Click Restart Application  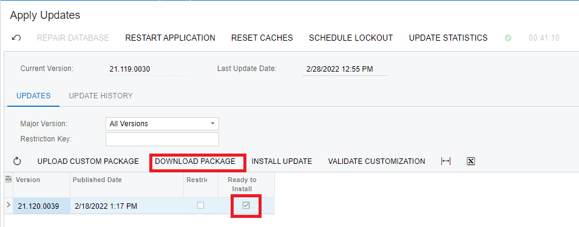tap(170, 38)
